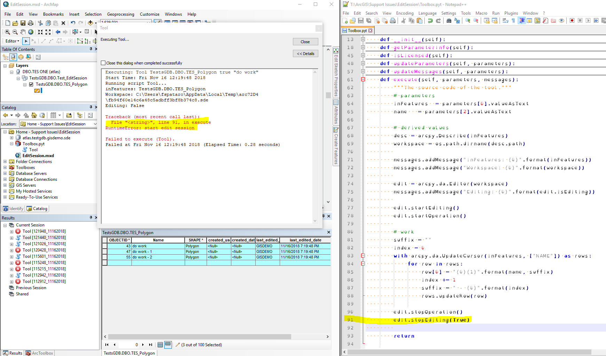
Task: Go to Home folder in Catalog toolbar
Action: [34, 115]
